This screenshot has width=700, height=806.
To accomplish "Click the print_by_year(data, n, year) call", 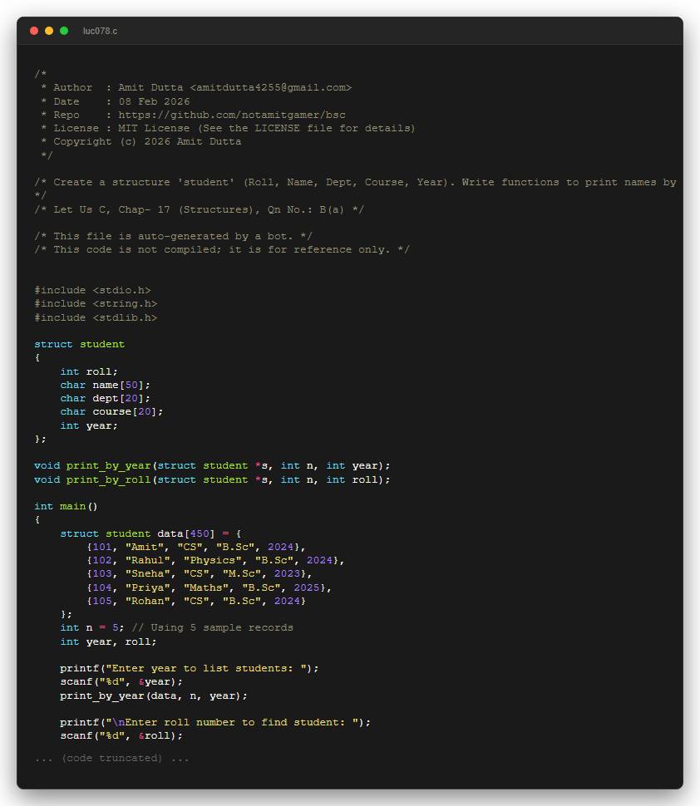I will pyautogui.click(x=154, y=695).
